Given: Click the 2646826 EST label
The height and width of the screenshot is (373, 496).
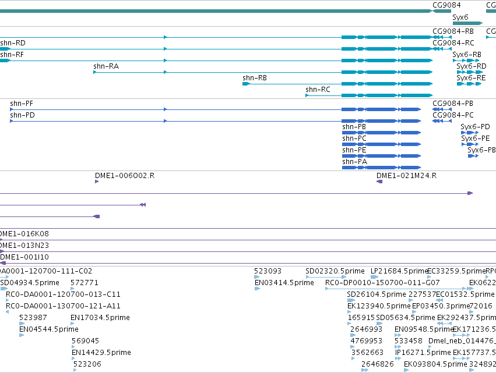Looking at the screenshot, I should tap(377, 365).
